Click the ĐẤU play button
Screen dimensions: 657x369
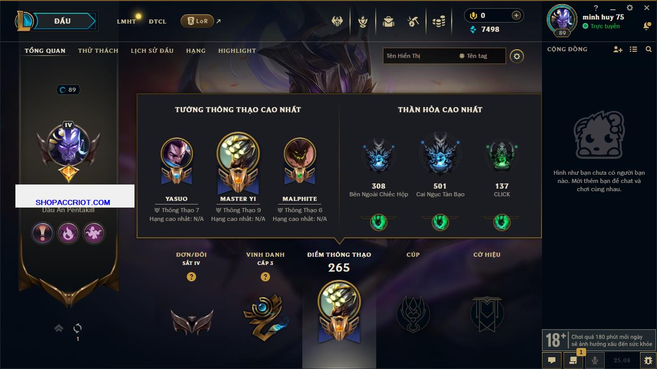63,21
